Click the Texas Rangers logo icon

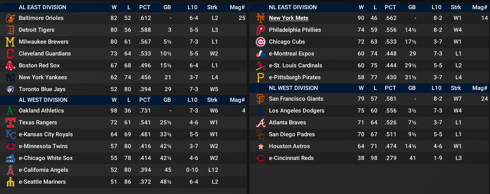10,122
